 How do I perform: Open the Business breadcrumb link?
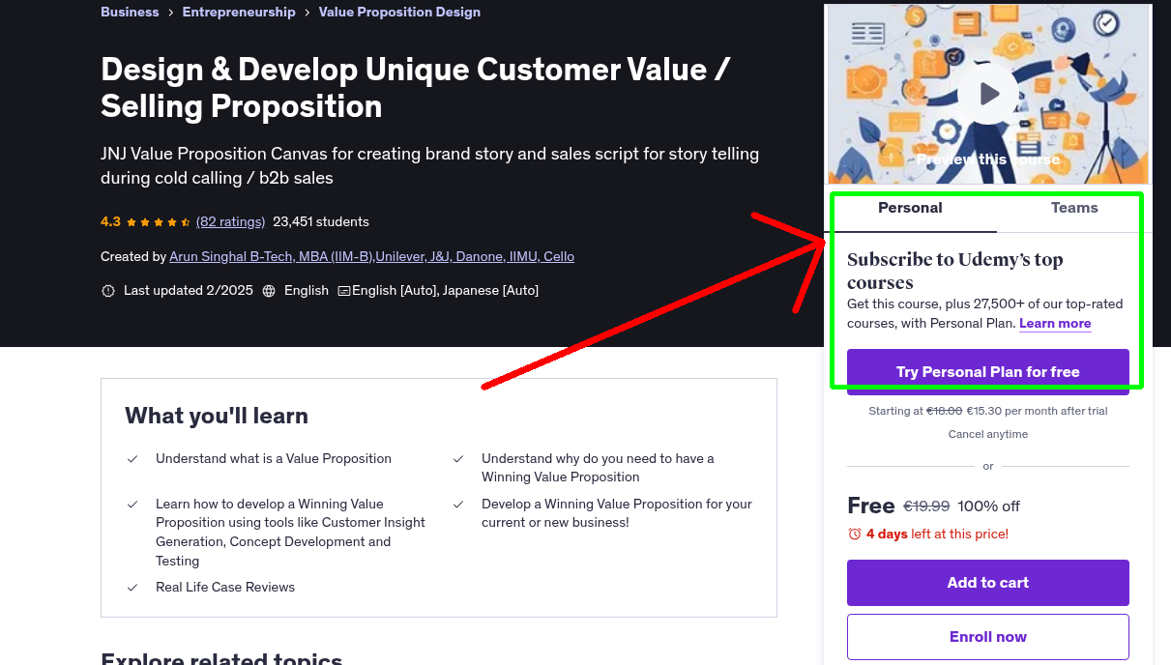pos(130,12)
